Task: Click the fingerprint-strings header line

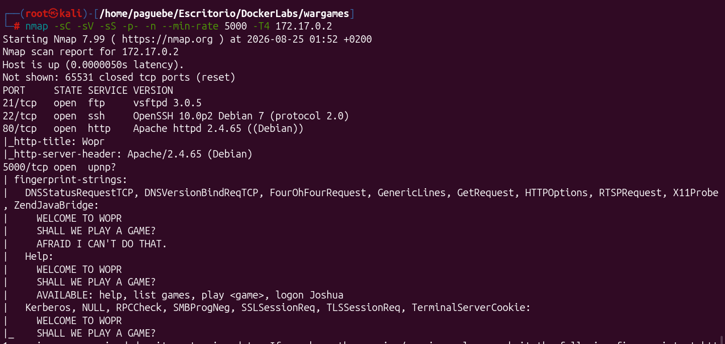Action: [x=65, y=180]
